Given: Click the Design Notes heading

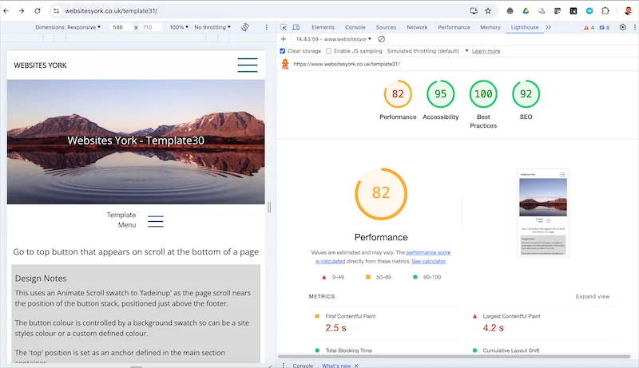Looking at the screenshot, I should pyautogui.click(x=41, y=279).
